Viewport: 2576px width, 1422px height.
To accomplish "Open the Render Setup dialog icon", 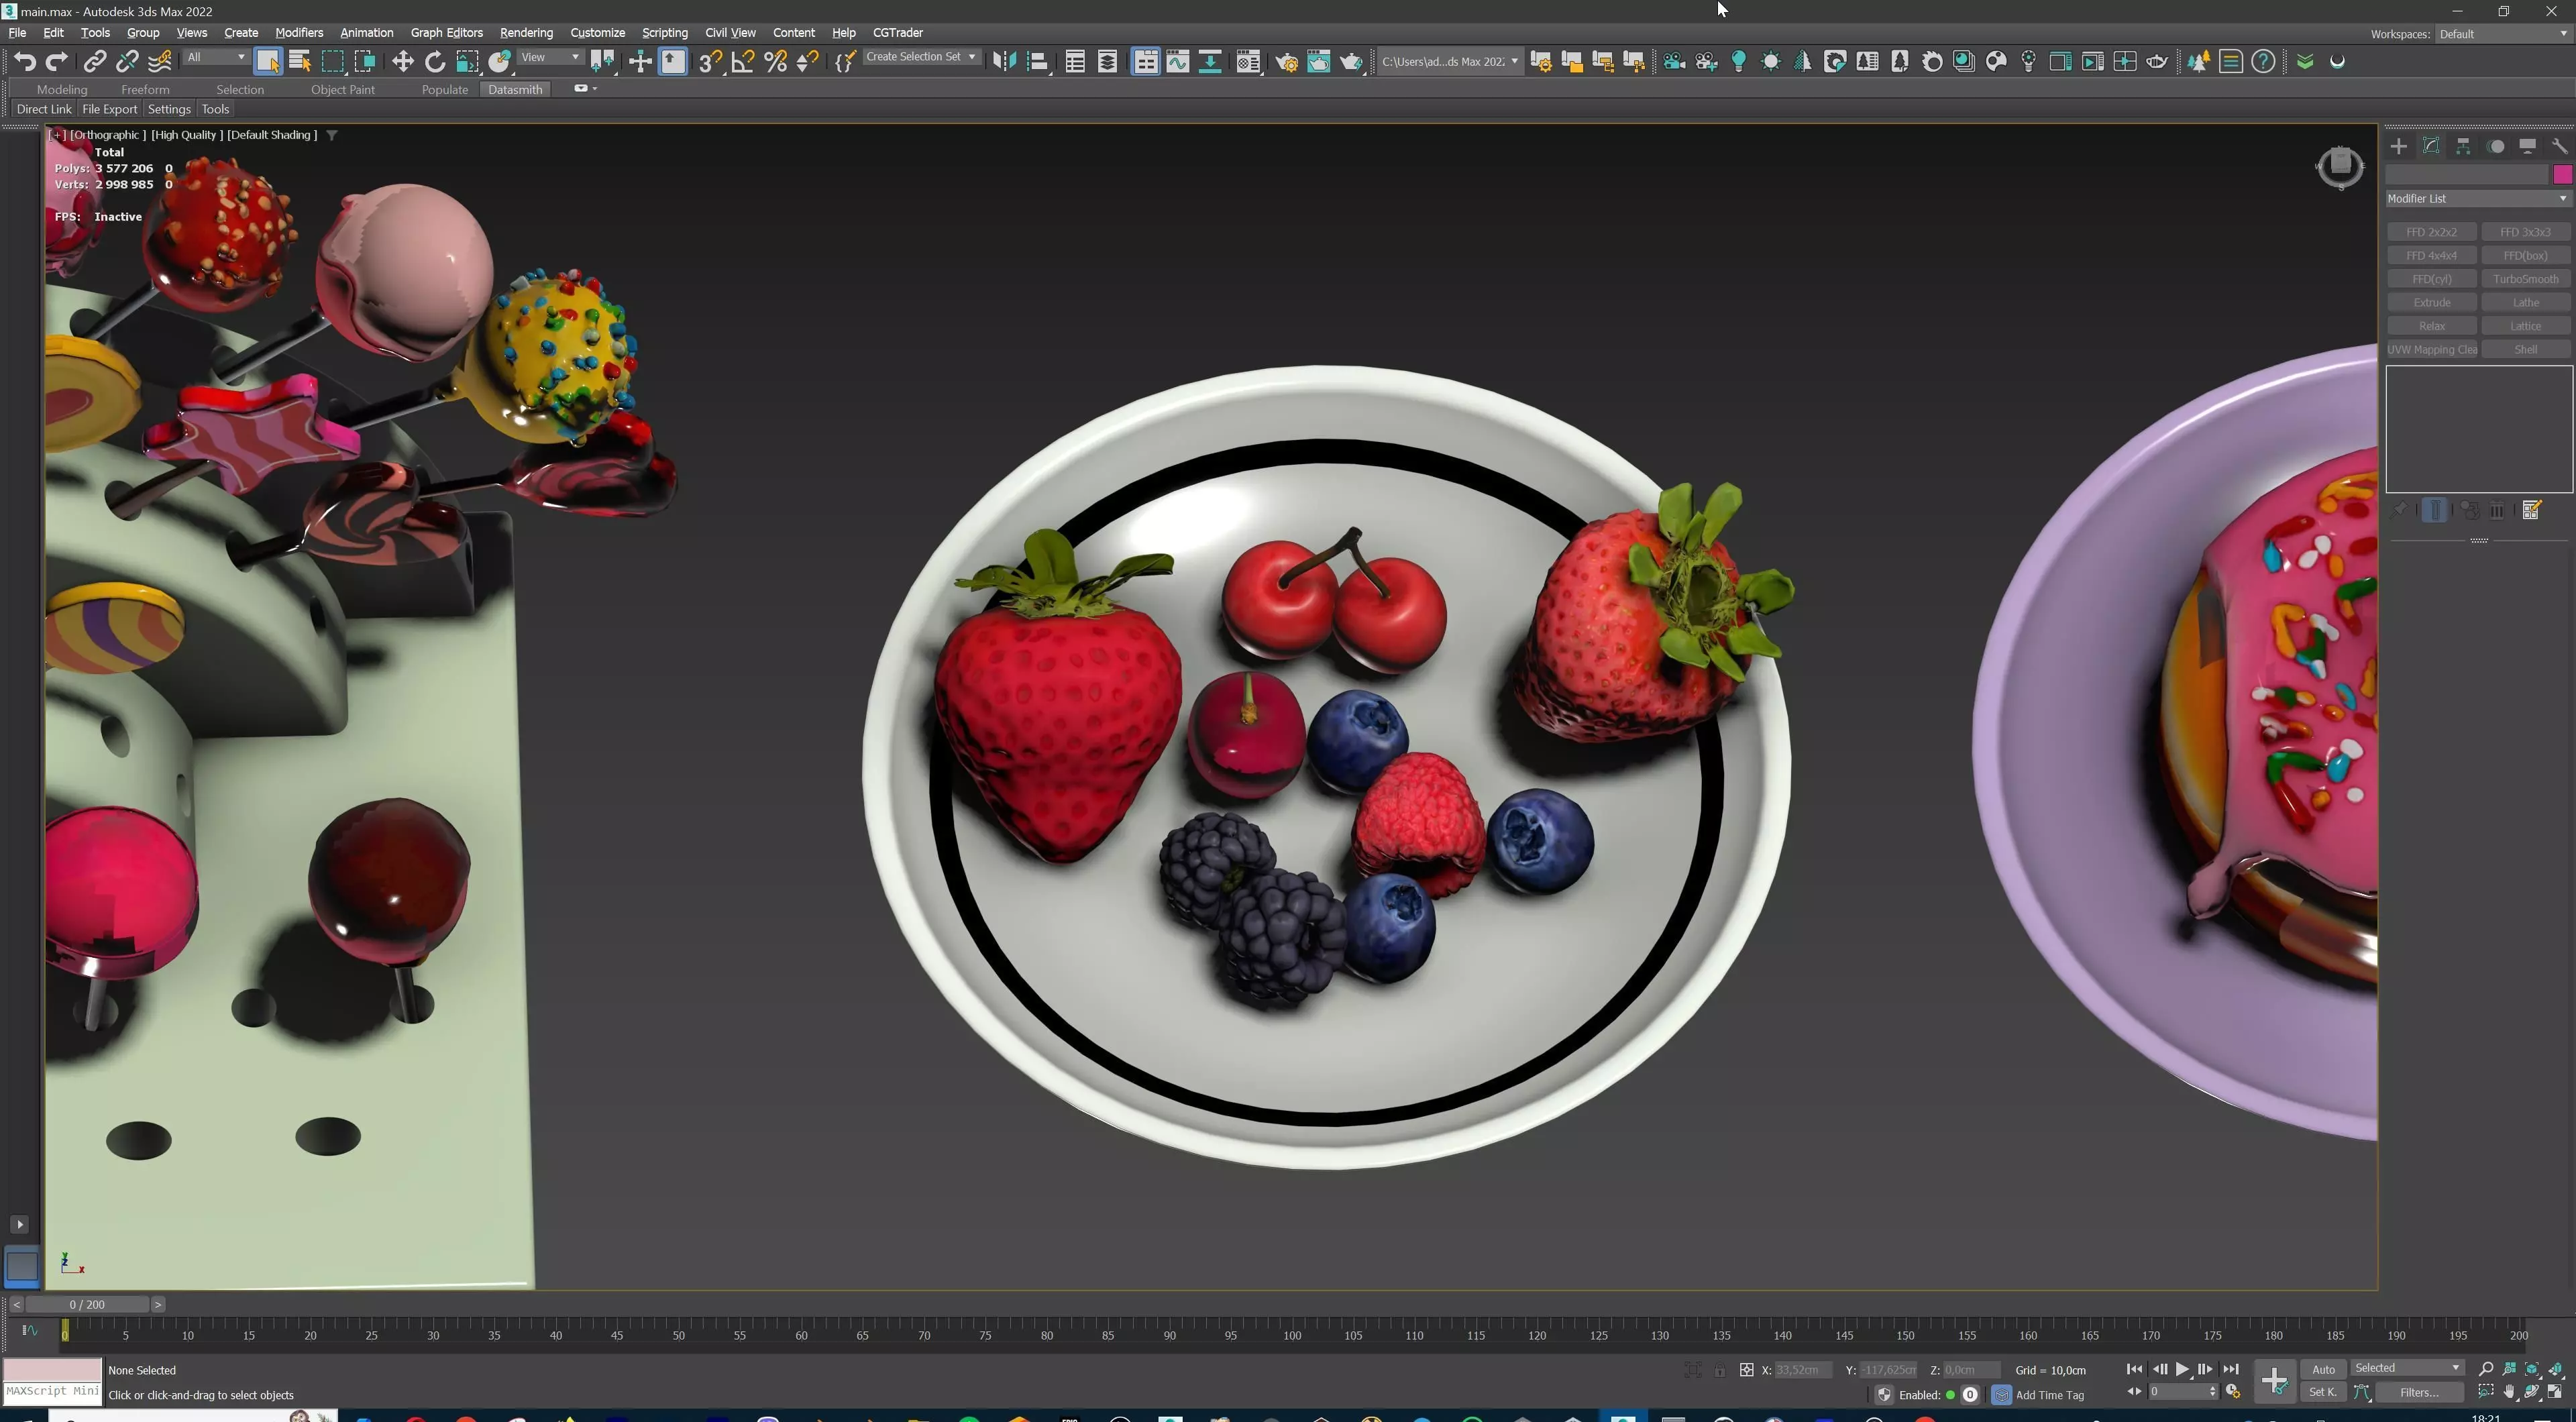I will [x=1286, y=62].
